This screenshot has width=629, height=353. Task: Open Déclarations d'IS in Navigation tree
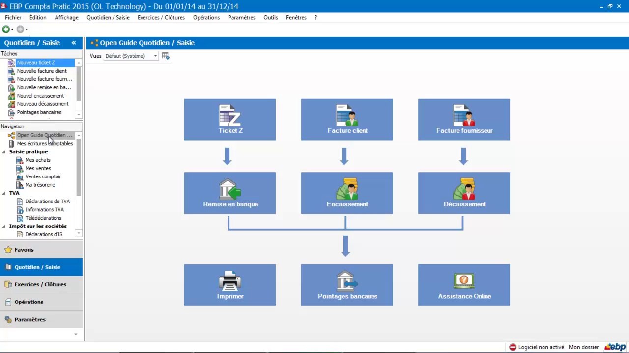pos(44,235)
